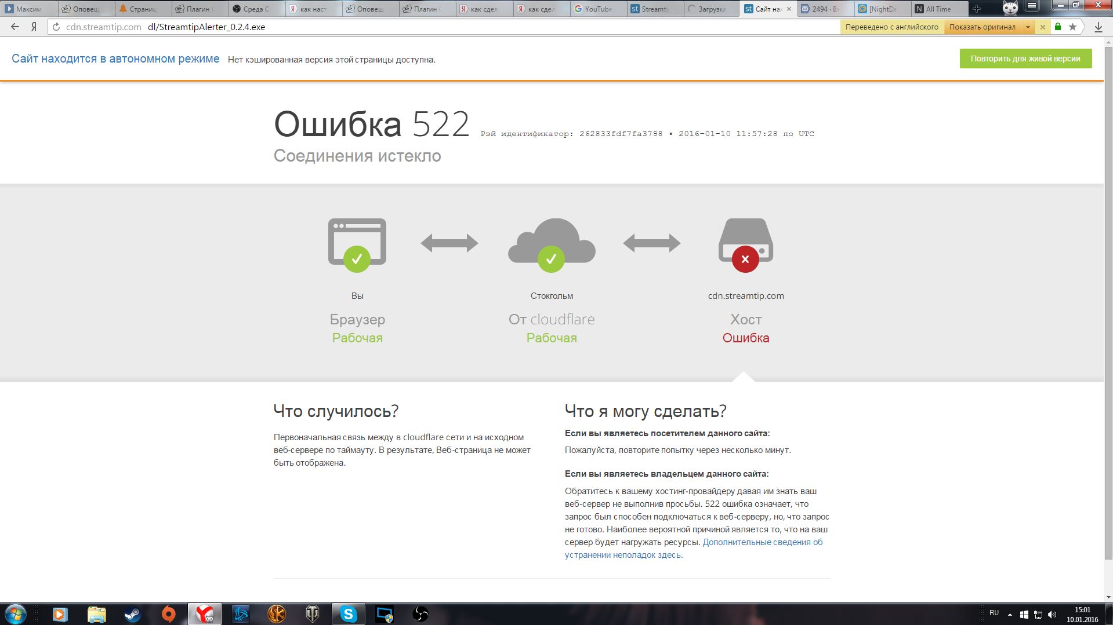Open OBS Studio from the taskbar
Viewport: 1113px width, 625px height.
pyautogui.click(x=420, y=614)
